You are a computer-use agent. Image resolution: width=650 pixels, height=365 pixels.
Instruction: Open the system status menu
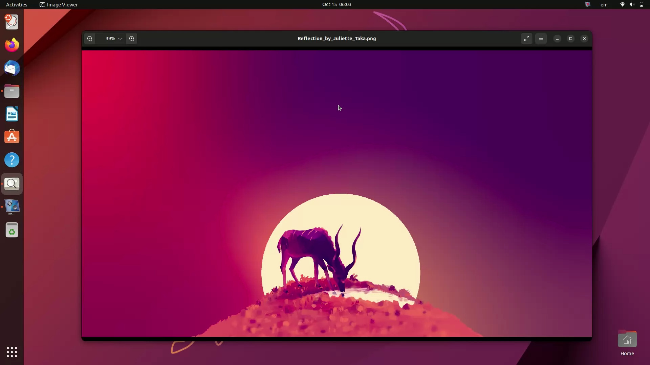(631, 4)
